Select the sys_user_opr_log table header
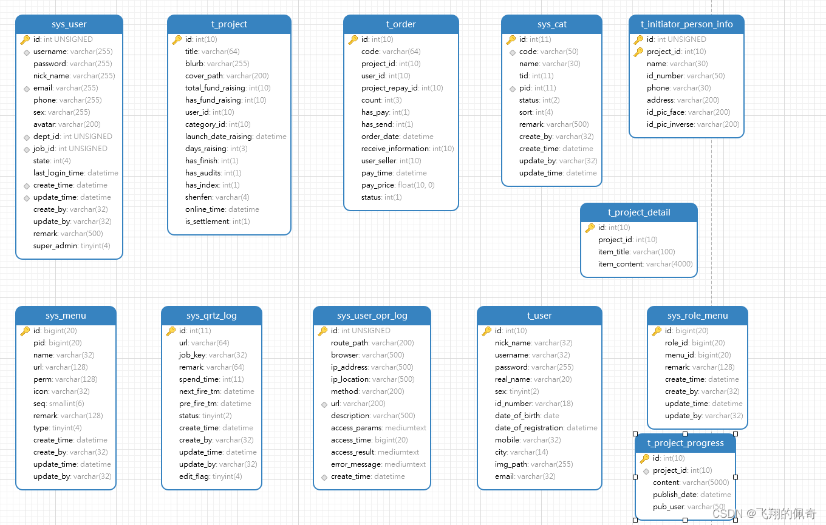826x525 pixels. (372, 316)
